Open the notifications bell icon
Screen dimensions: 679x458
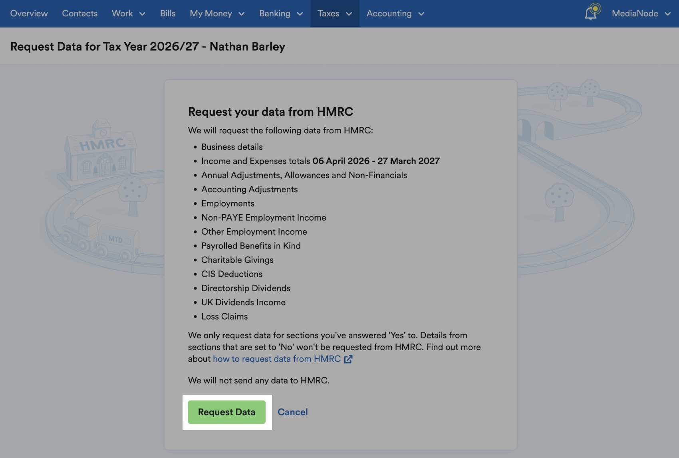(592, 12)
